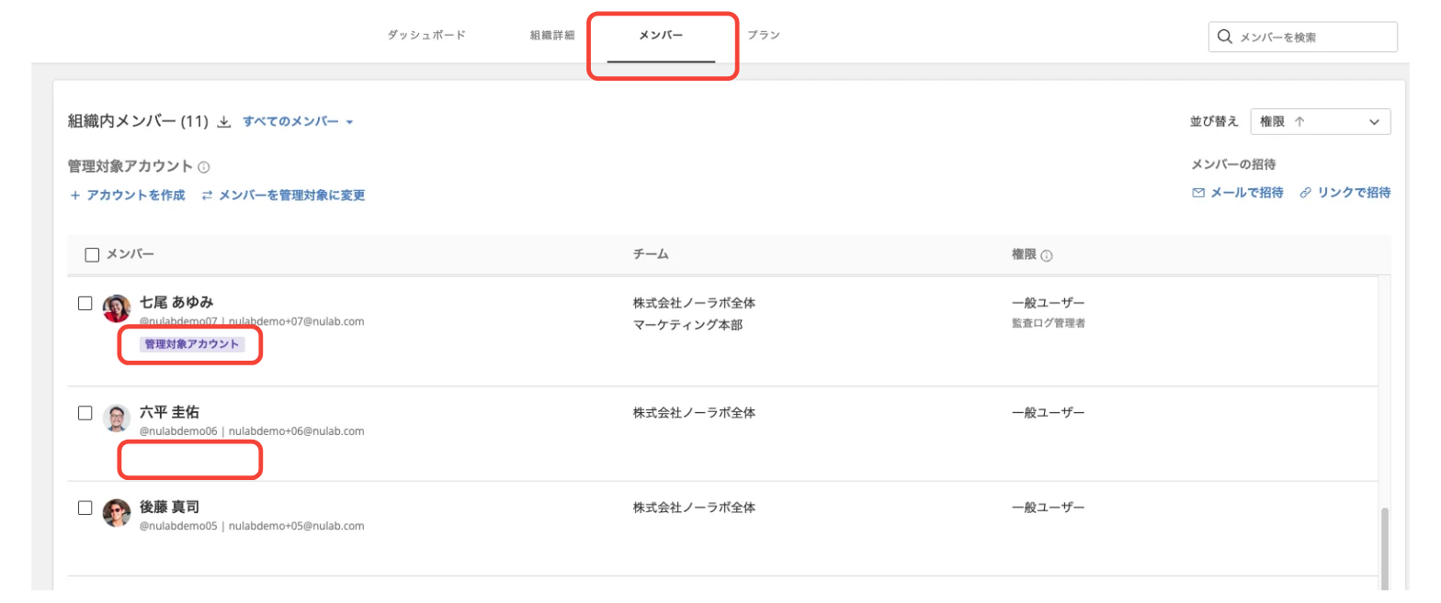The width and height of the screenshot is (1441, 603).
Task: Click nulabdemo+05@nulab.com email text
Action: point(297,526)
